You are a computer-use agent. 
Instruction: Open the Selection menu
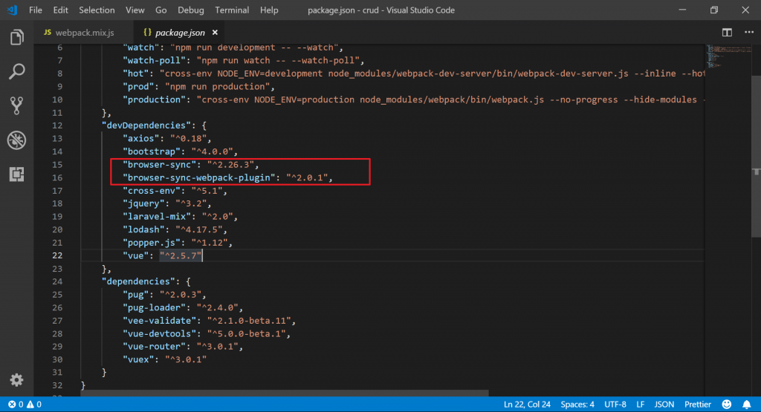pos(97,10)
